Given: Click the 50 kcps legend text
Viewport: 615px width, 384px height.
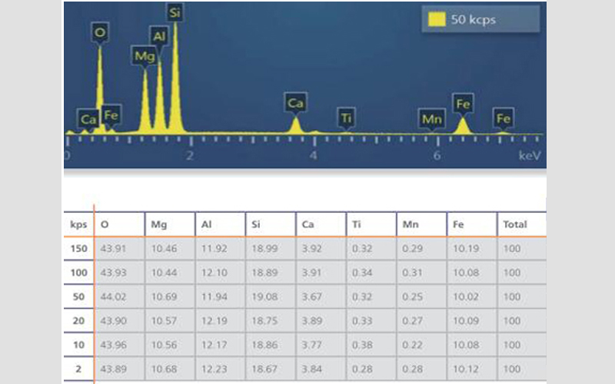Looking at the screenshot, I should pos(474,20).
